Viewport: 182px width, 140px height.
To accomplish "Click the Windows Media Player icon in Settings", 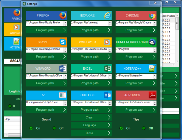I will [x=107, y=42].
